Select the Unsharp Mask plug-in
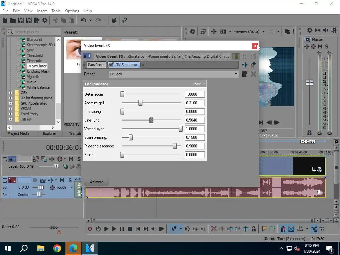The height and width of the screenshot is (255, 340). pyautogui.click(x=38, y=71)
